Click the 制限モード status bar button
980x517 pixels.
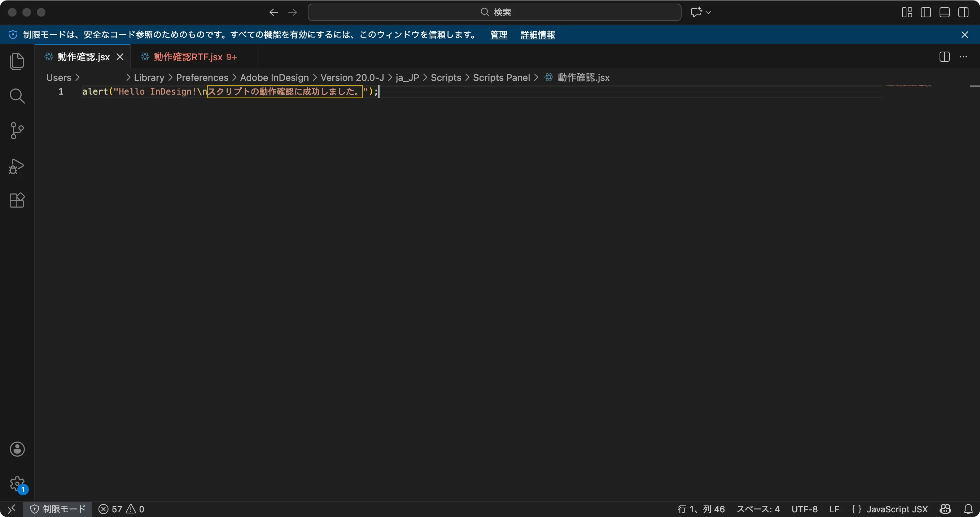(x=58, y=509)
